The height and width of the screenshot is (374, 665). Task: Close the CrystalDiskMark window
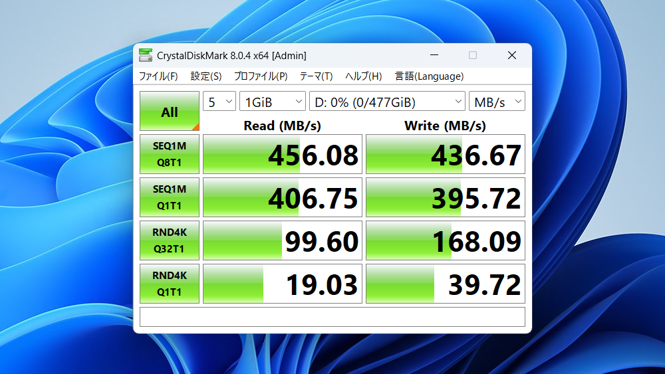(x=512, y=55)
